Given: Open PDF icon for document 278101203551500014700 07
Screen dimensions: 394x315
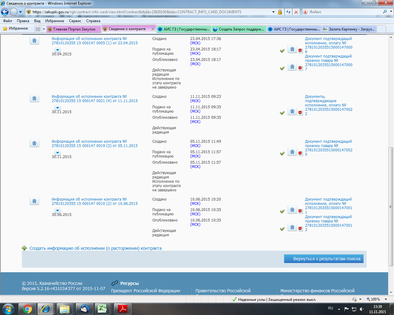Looking at the screenshot, I should pyautogui.click(x=301, y=68).
